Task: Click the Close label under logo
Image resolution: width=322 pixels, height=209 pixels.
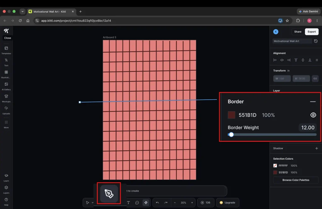Action: point(8,38)
